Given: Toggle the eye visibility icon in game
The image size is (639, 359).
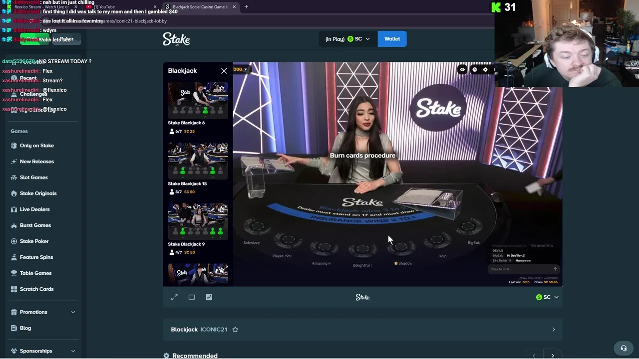Looking at the screenshot, I should tap(462, 70).
